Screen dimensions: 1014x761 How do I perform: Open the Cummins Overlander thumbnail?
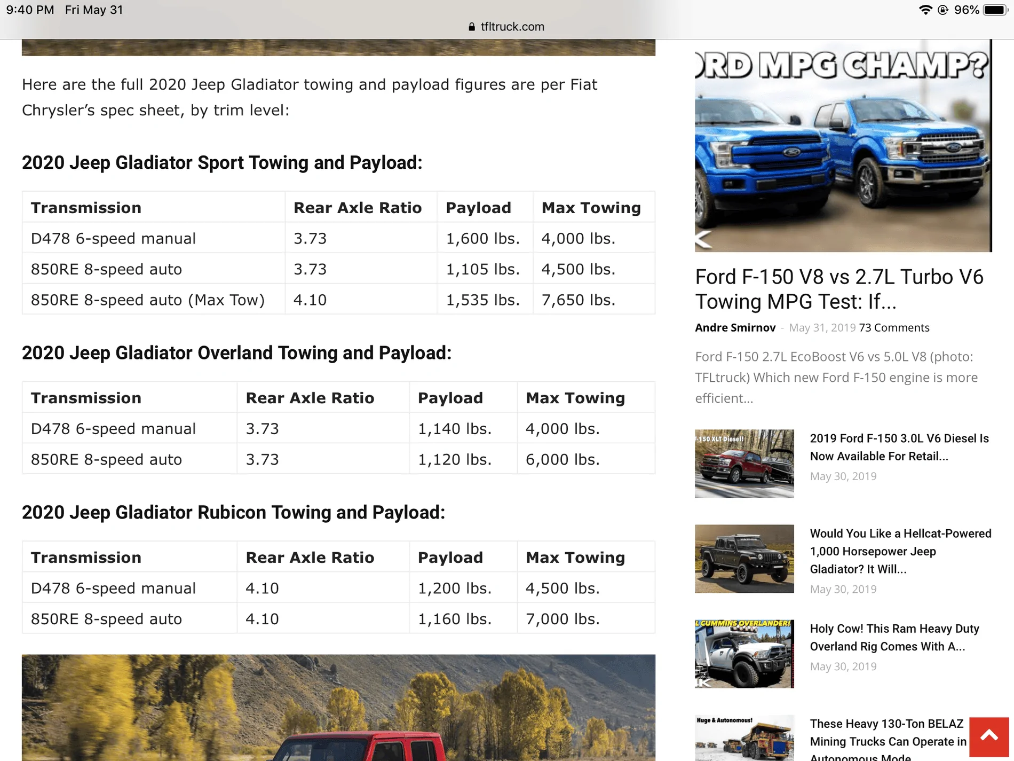(744, 654)
